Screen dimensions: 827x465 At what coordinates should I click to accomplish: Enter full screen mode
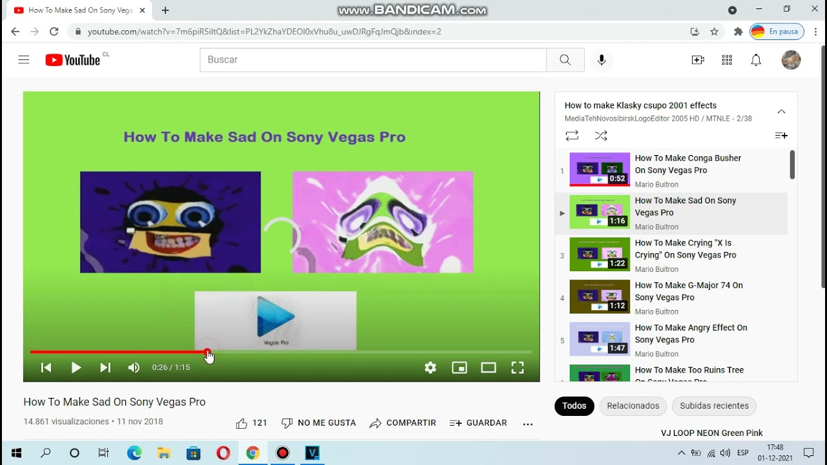[518, 367]
